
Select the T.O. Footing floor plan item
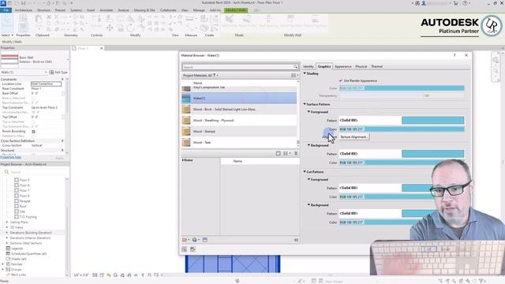[x=28, y=217]
